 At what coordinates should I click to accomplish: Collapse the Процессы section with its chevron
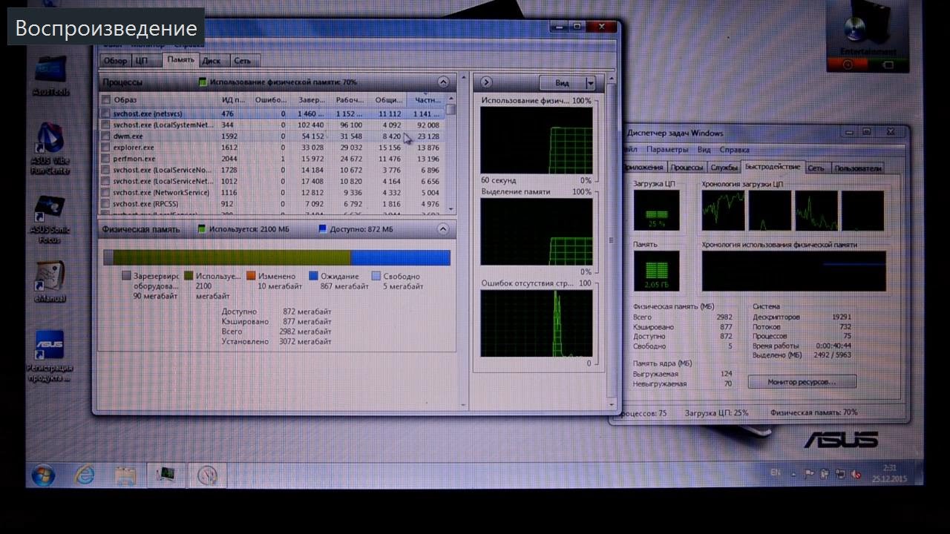click(x=443, y=82)
